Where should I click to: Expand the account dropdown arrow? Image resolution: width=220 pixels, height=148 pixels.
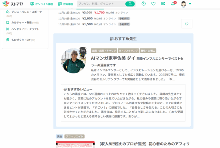pyautogui.click(x=190, y=4)
